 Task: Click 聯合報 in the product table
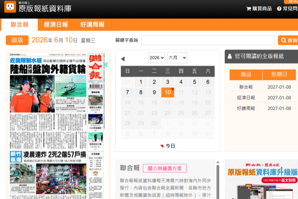246,87
